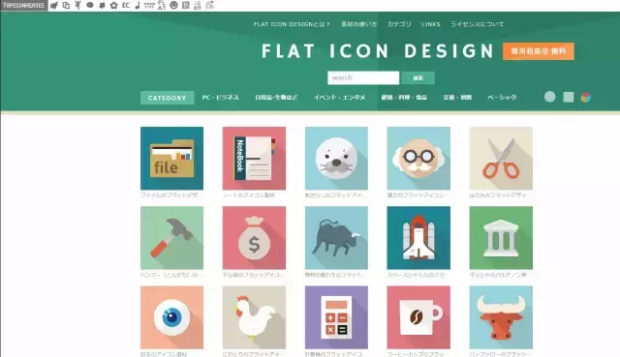The width and height of the screenshot is (620, 357).
Task: Open the NoteBook icon thumbnail
Action: tap(254, 159)
